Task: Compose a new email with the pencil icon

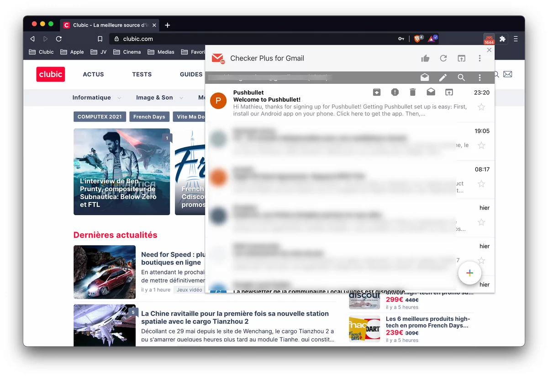Action: click(x=443, y=77)
